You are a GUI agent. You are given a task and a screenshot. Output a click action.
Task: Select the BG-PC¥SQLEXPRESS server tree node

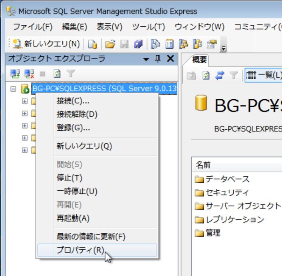point(104,89)
